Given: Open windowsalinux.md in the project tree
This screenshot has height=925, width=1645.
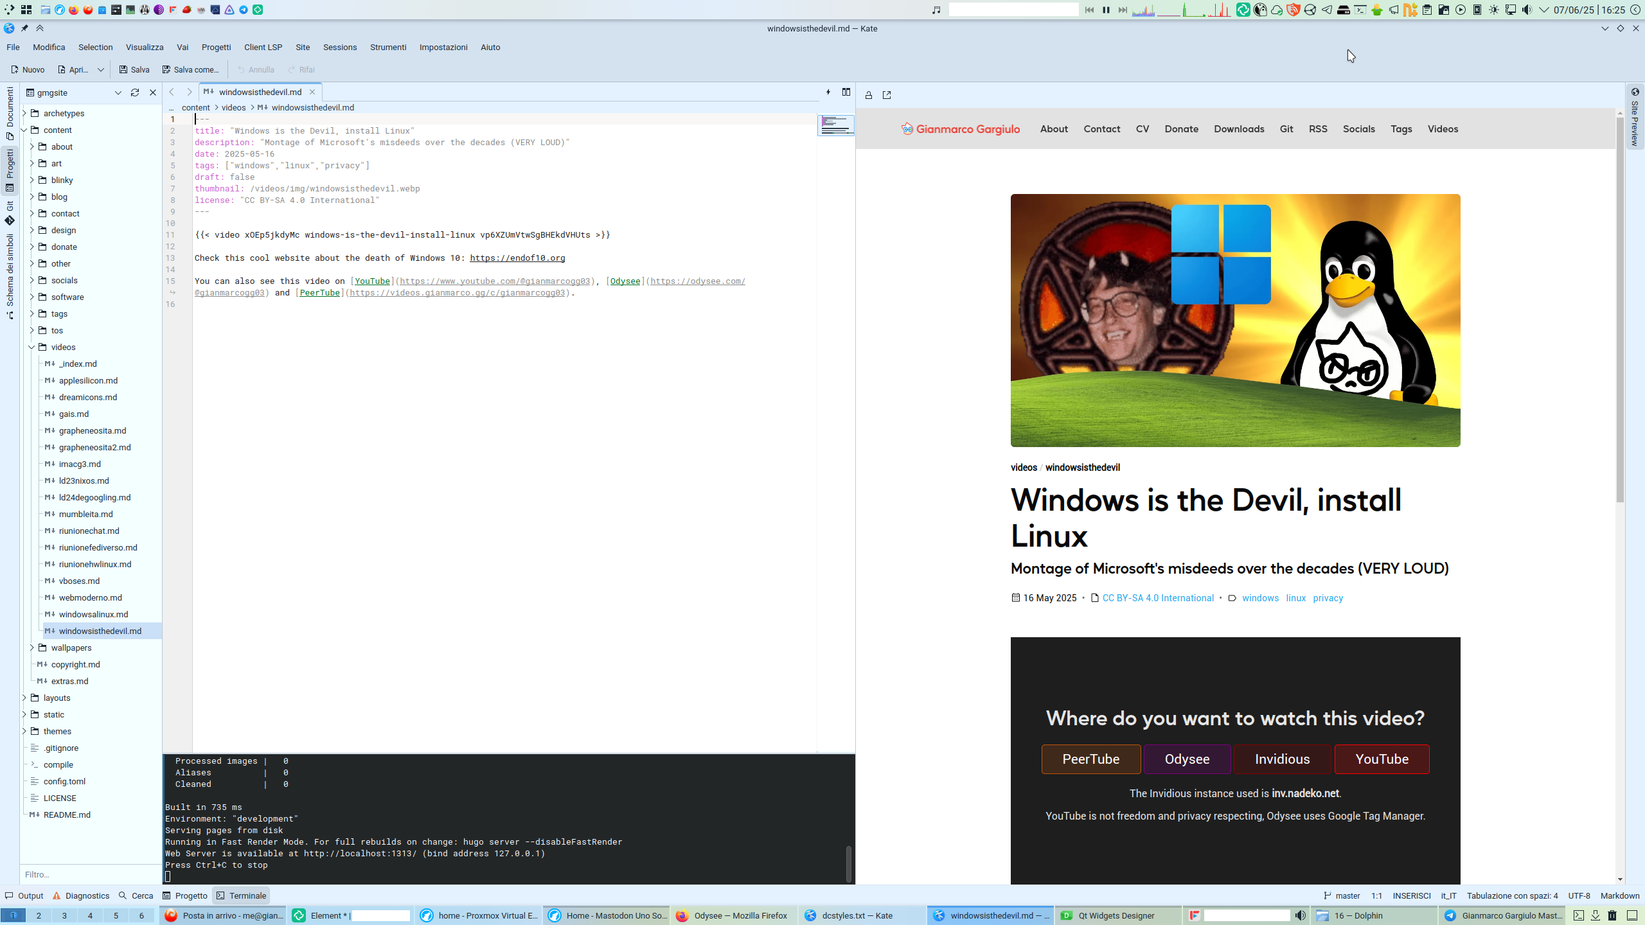Looking at the screenshot, I should [x=93, y=614].
